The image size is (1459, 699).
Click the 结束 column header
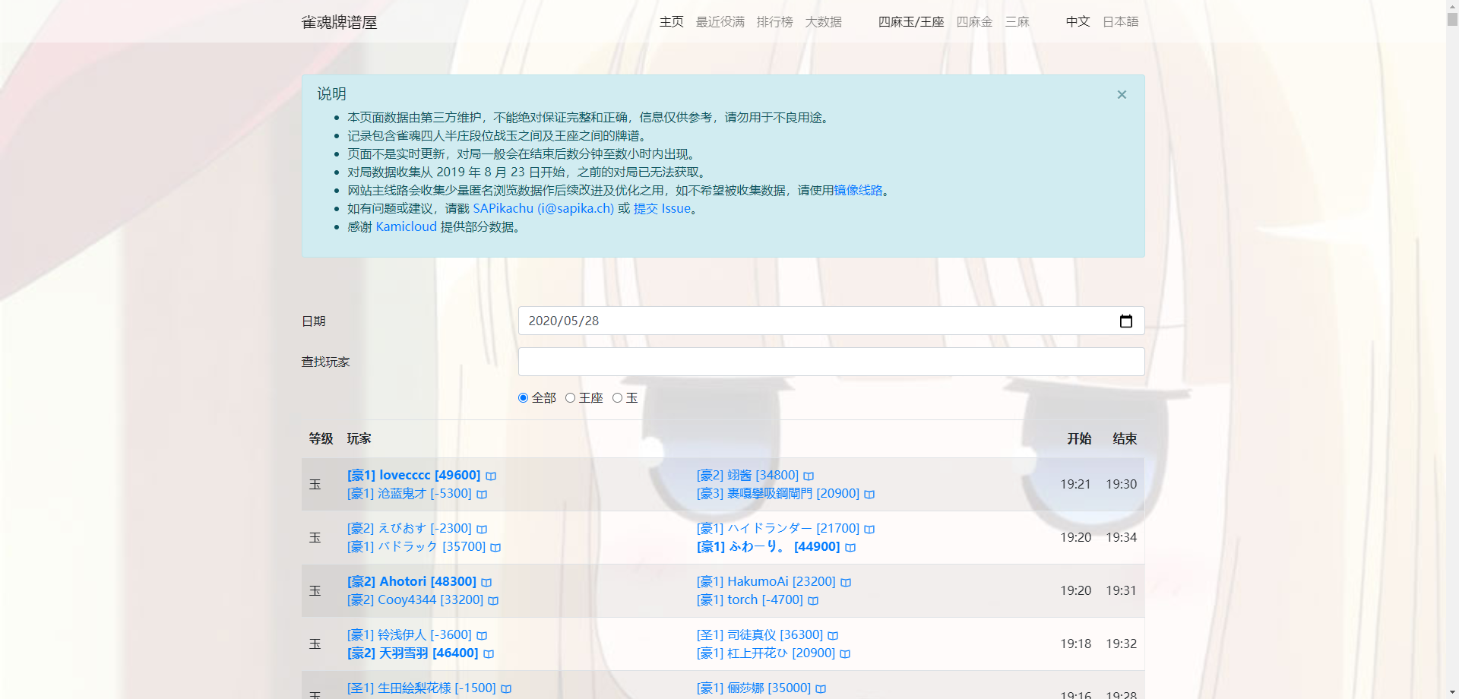1125,439
